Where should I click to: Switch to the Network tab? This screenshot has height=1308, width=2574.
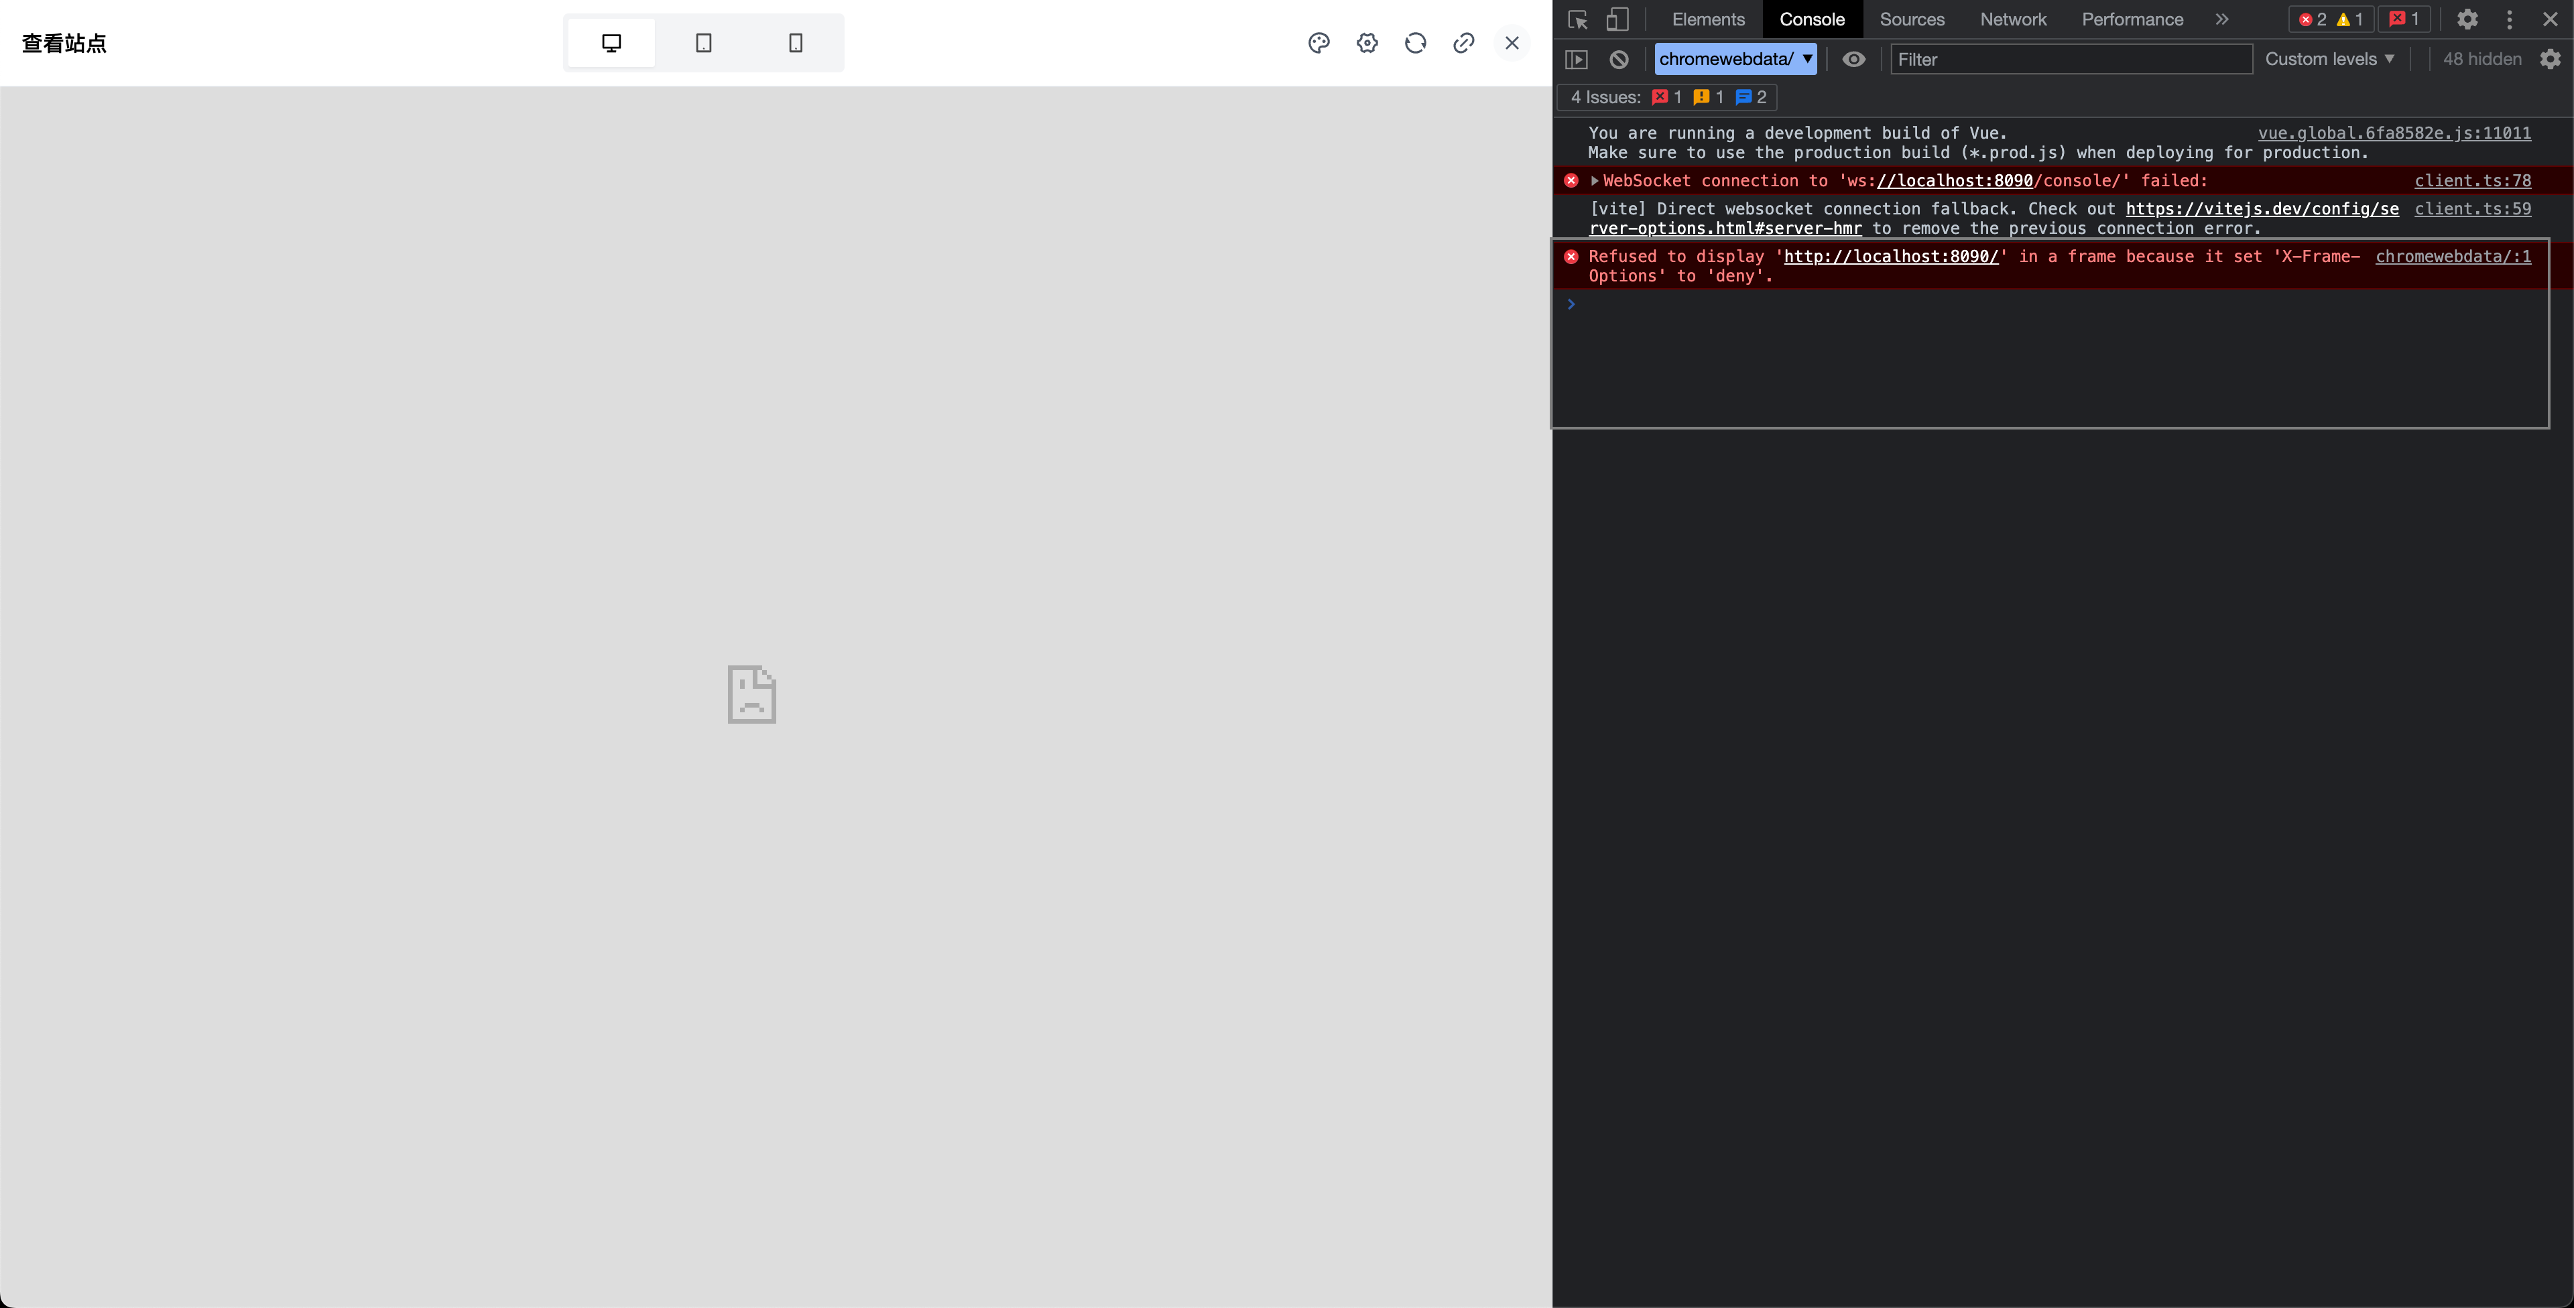click(2014, 19)
